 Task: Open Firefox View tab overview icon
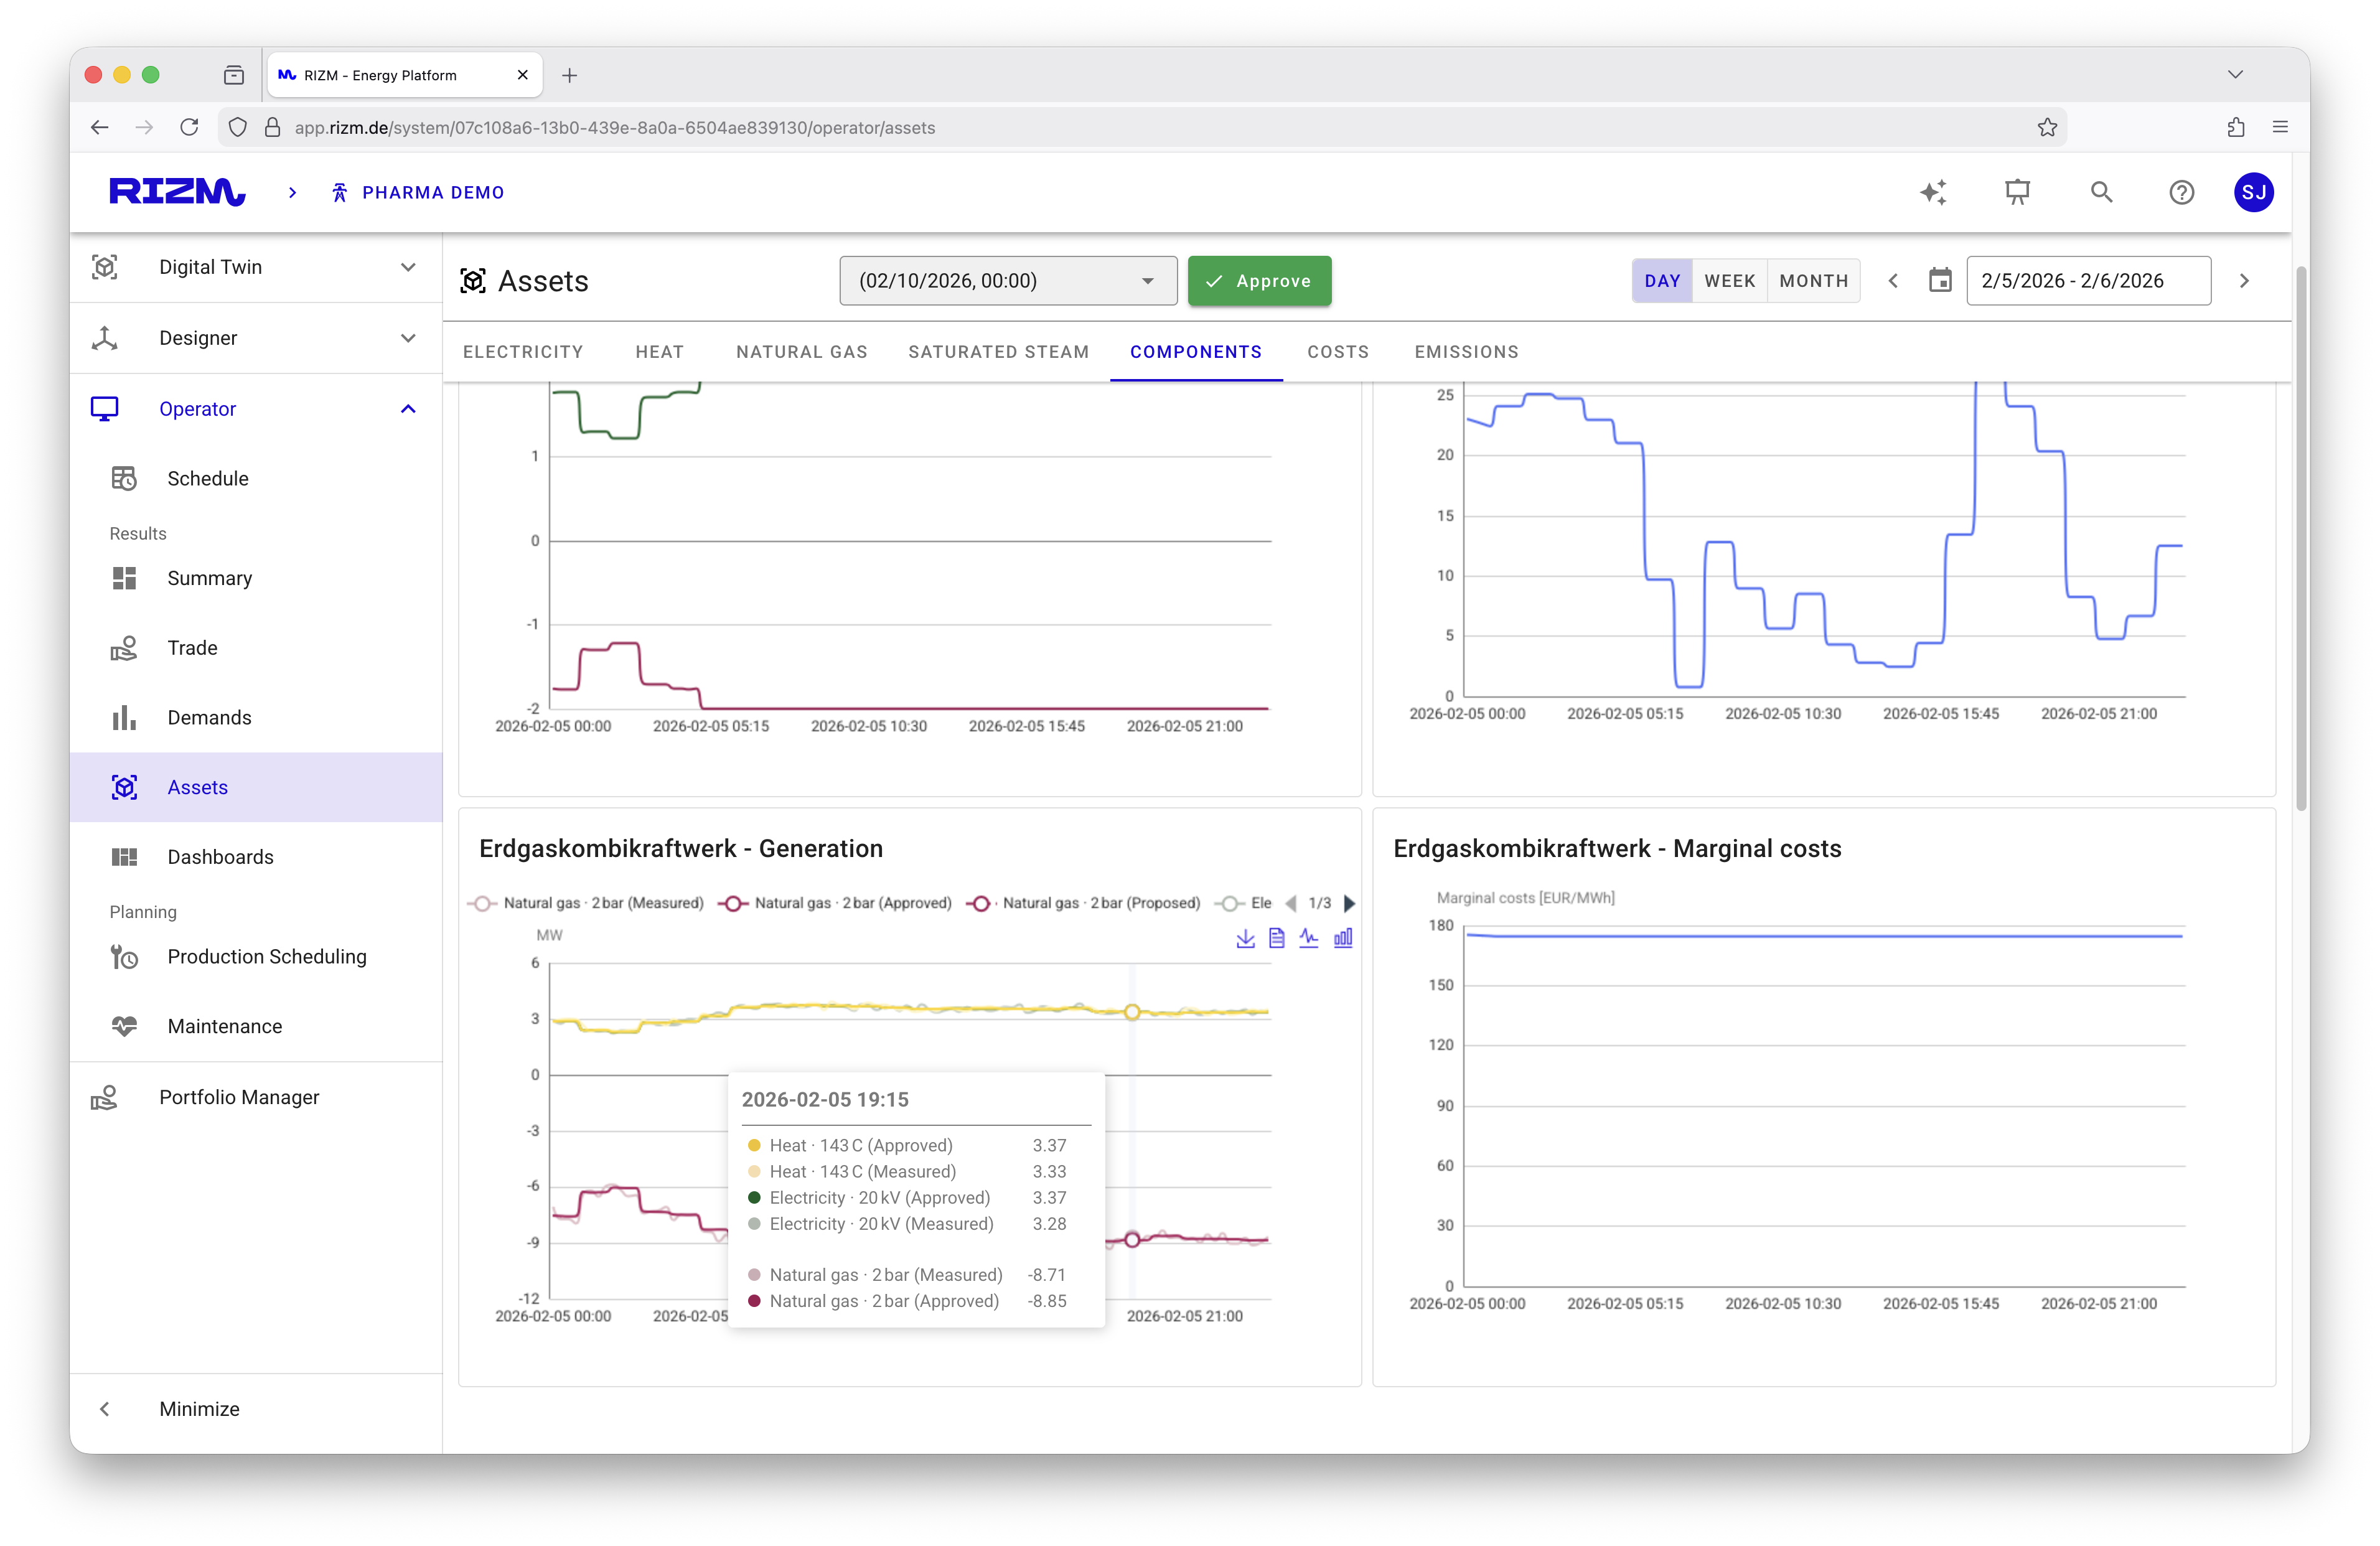pyautogui.click(x=234, y=75)
